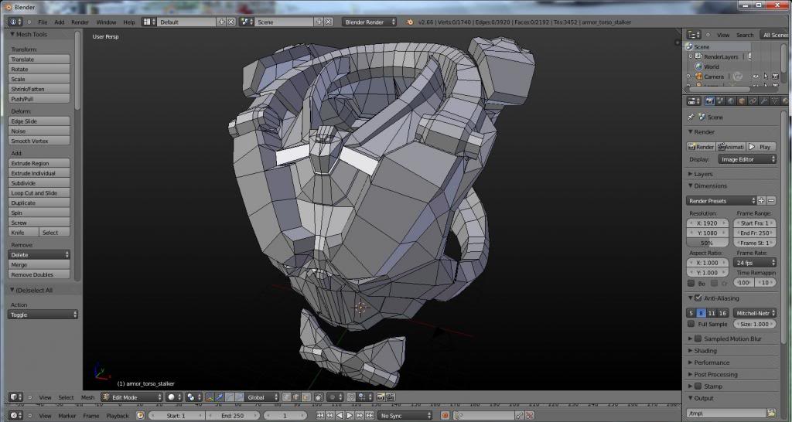Open the Blender Render engine dropdown
Viewport: 792px width, 422px height.
tap(370, 22)
